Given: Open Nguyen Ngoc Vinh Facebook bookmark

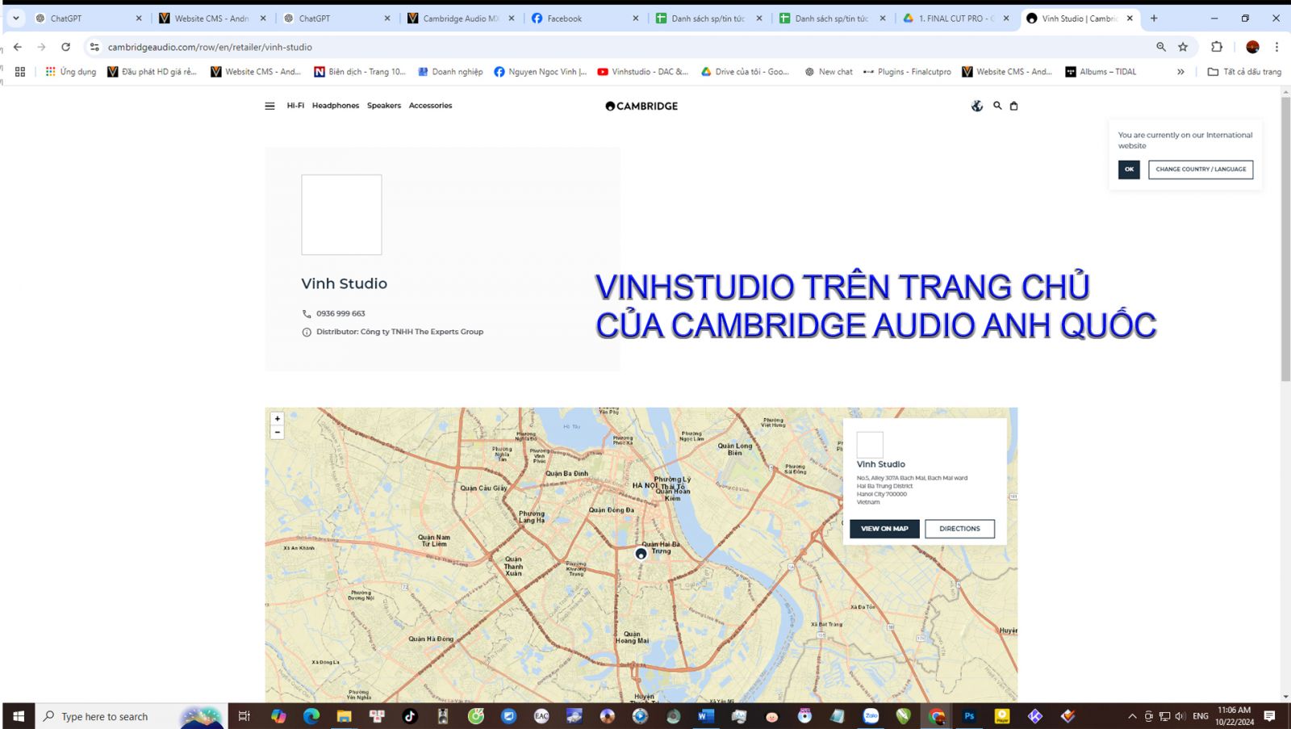Looking at the screenshot, I should [x=541, y=72].
